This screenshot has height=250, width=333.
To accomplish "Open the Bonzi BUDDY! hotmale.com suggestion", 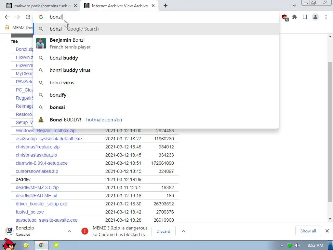I will coord(156,120).
